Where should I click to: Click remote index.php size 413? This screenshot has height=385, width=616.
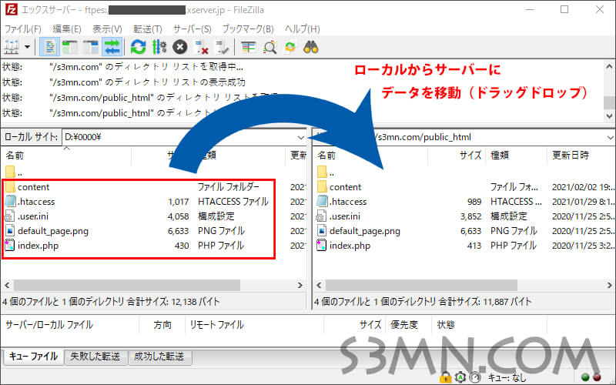tap(474, 246)
